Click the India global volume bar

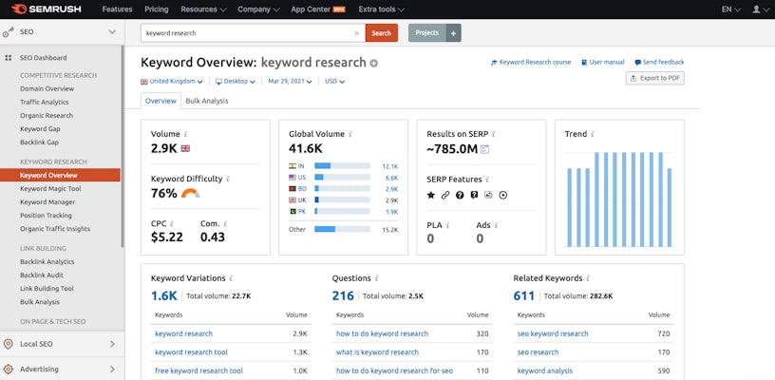342,165
